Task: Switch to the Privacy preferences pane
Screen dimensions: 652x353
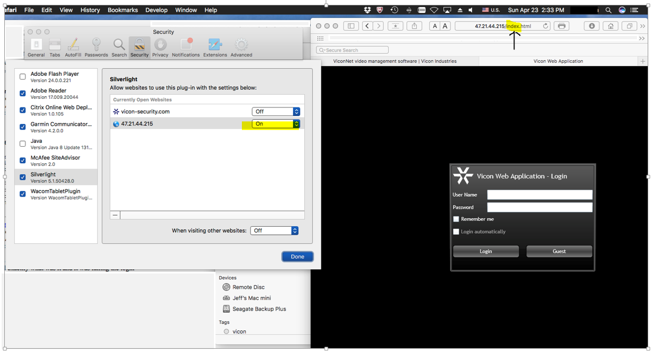Action: [160, 47]
